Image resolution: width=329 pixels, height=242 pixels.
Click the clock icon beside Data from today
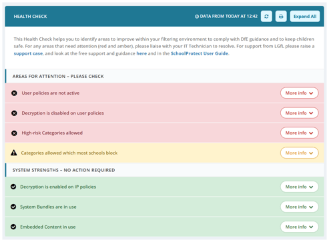[197, 17]
